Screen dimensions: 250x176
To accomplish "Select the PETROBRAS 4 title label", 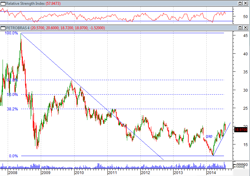I will pos(18,28).
